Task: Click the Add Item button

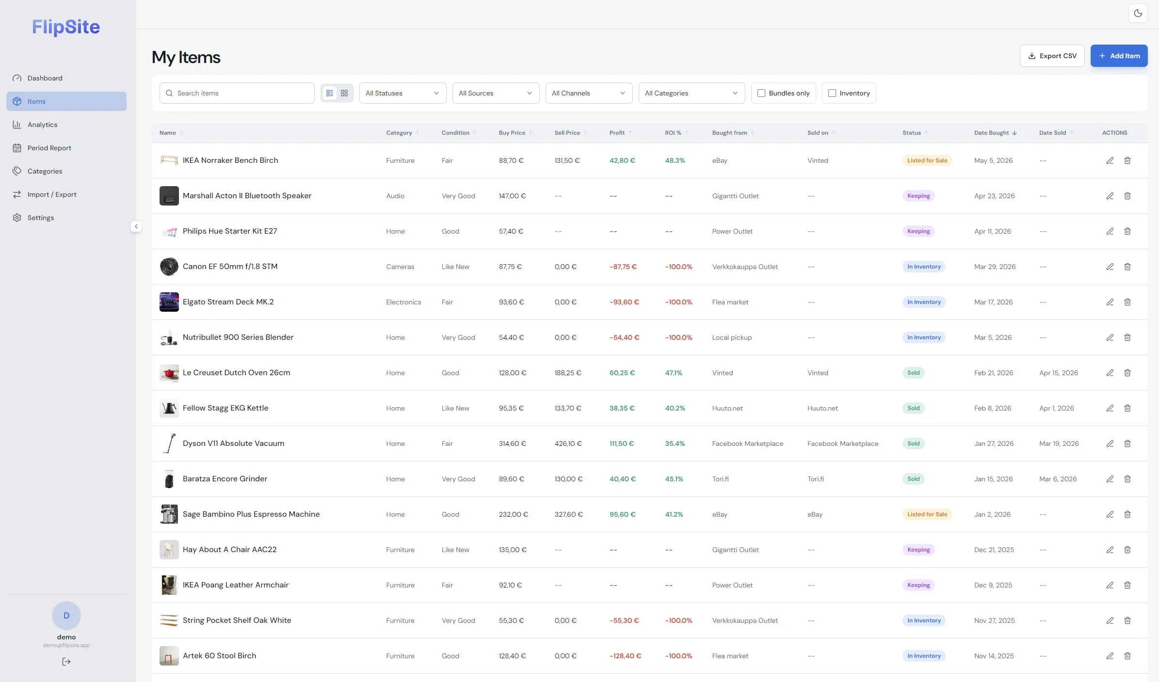Action: point(1119,56)
